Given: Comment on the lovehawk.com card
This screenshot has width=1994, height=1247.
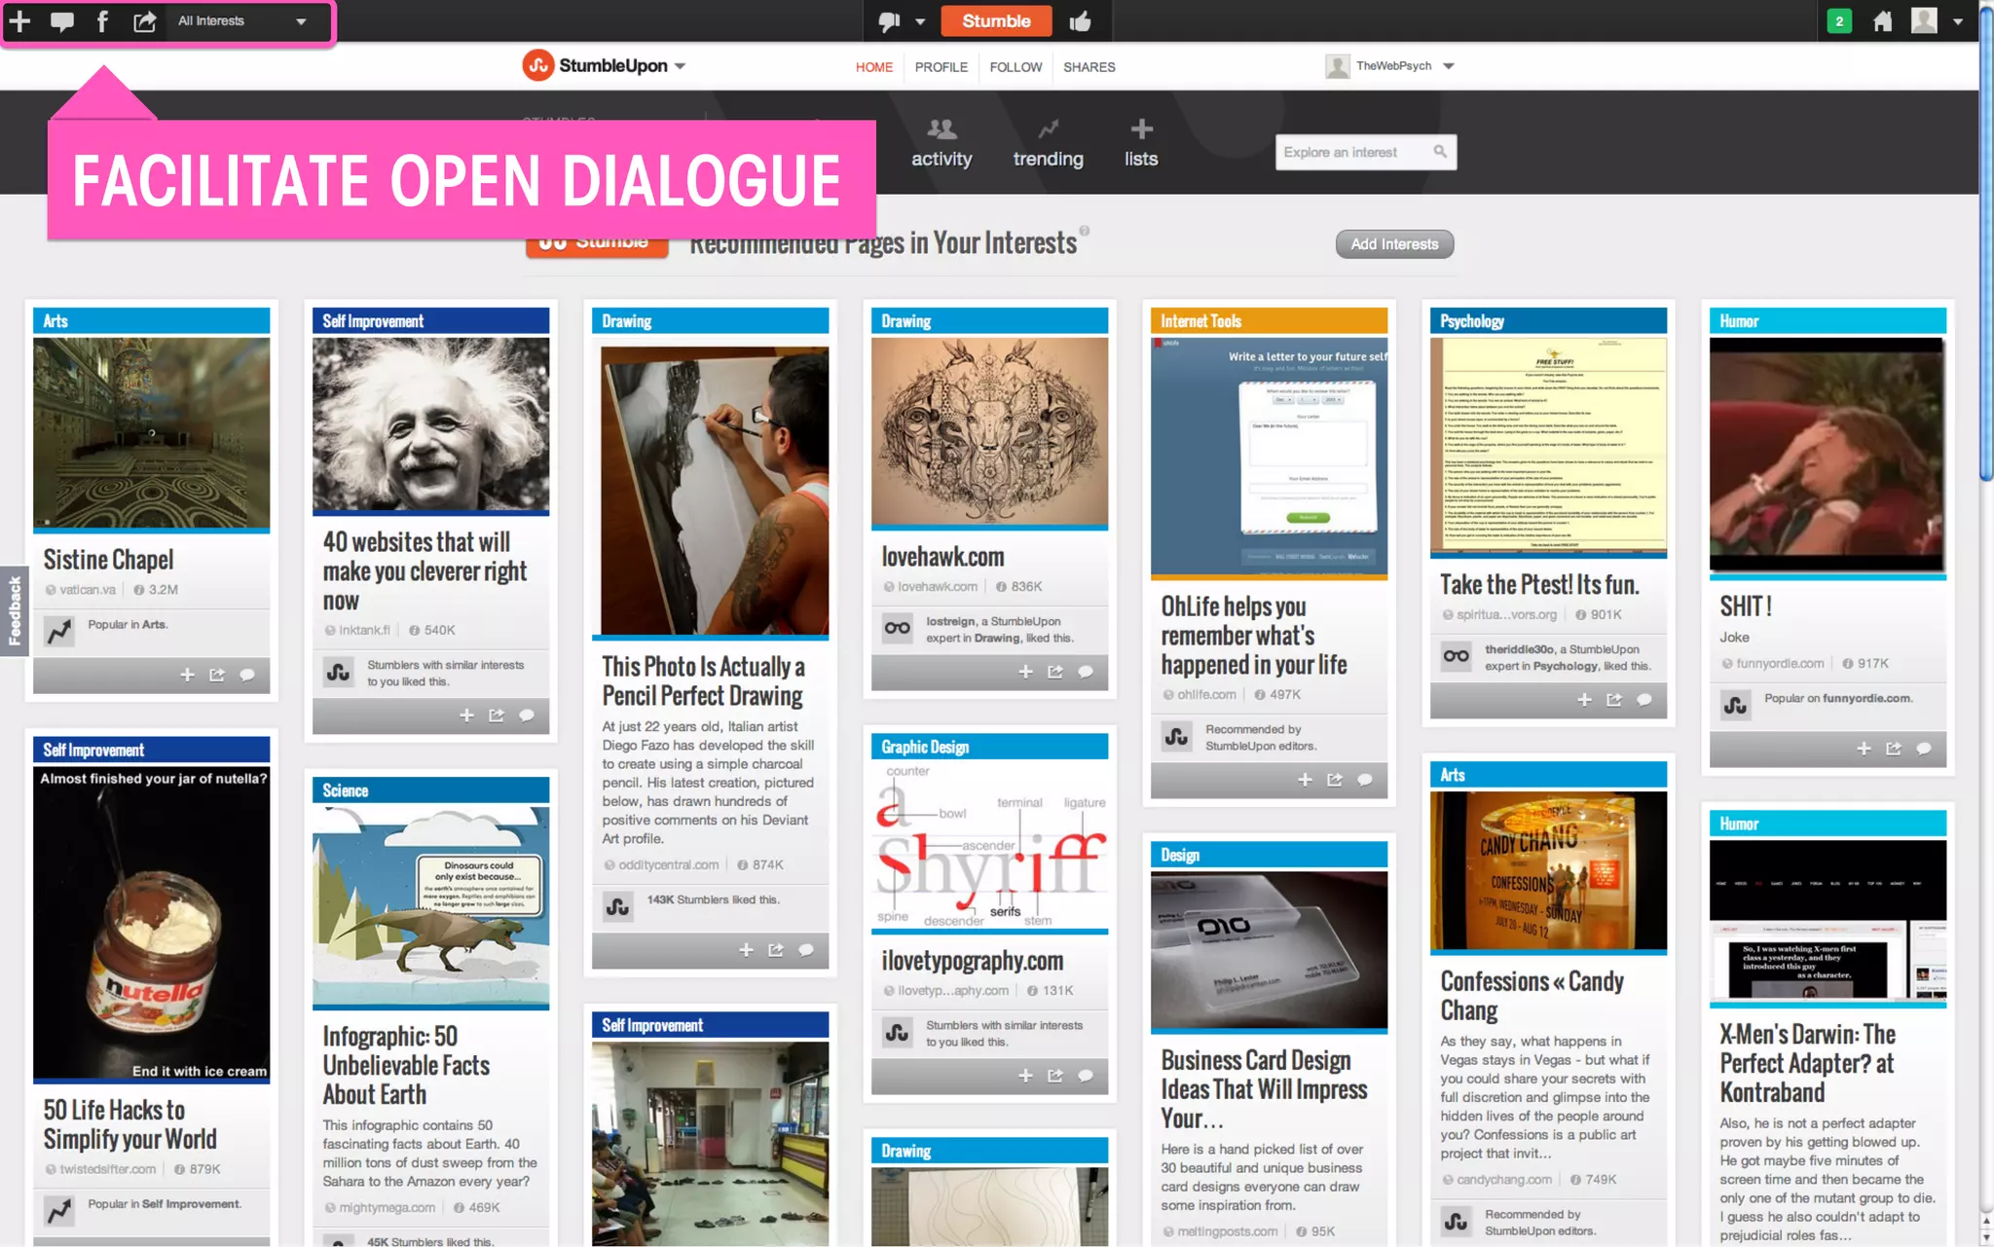Looking at the screenshot, I should point(1086,672).
